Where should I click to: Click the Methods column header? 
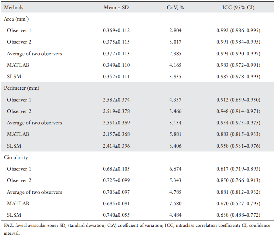point(13,8)
